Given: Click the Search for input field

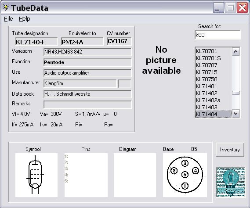Looking at the screenshot, I should pyautogui.click(x=217, y=35).
